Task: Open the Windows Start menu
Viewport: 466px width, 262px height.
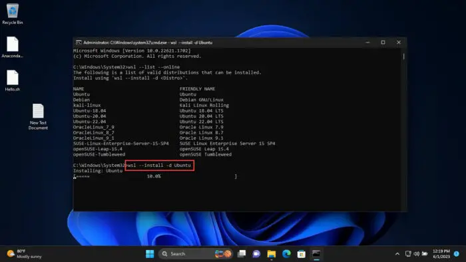Action: 150,254
